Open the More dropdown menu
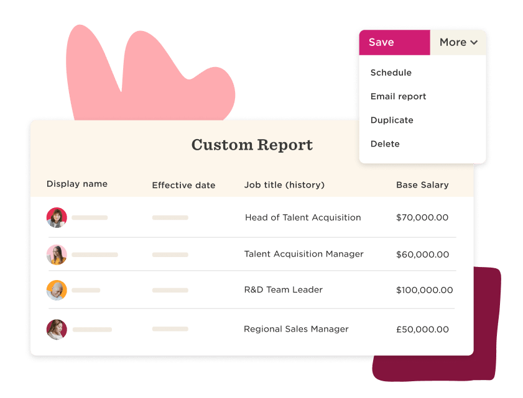523x398 pixels. point(457,42)
